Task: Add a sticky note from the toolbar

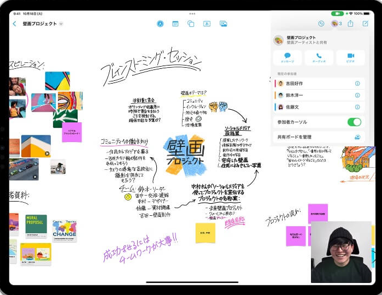Action: 175,23
